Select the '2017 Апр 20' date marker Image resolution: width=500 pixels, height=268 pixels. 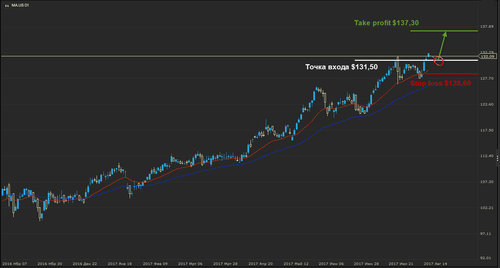coord(260,264)
